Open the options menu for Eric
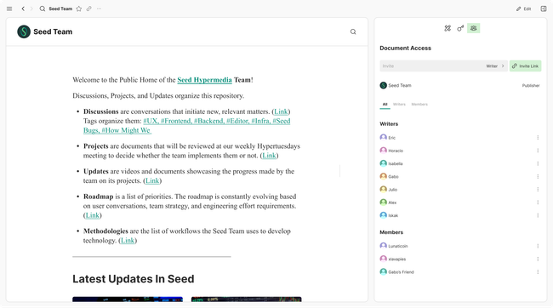The image size is (553, 308). [538, 138]
